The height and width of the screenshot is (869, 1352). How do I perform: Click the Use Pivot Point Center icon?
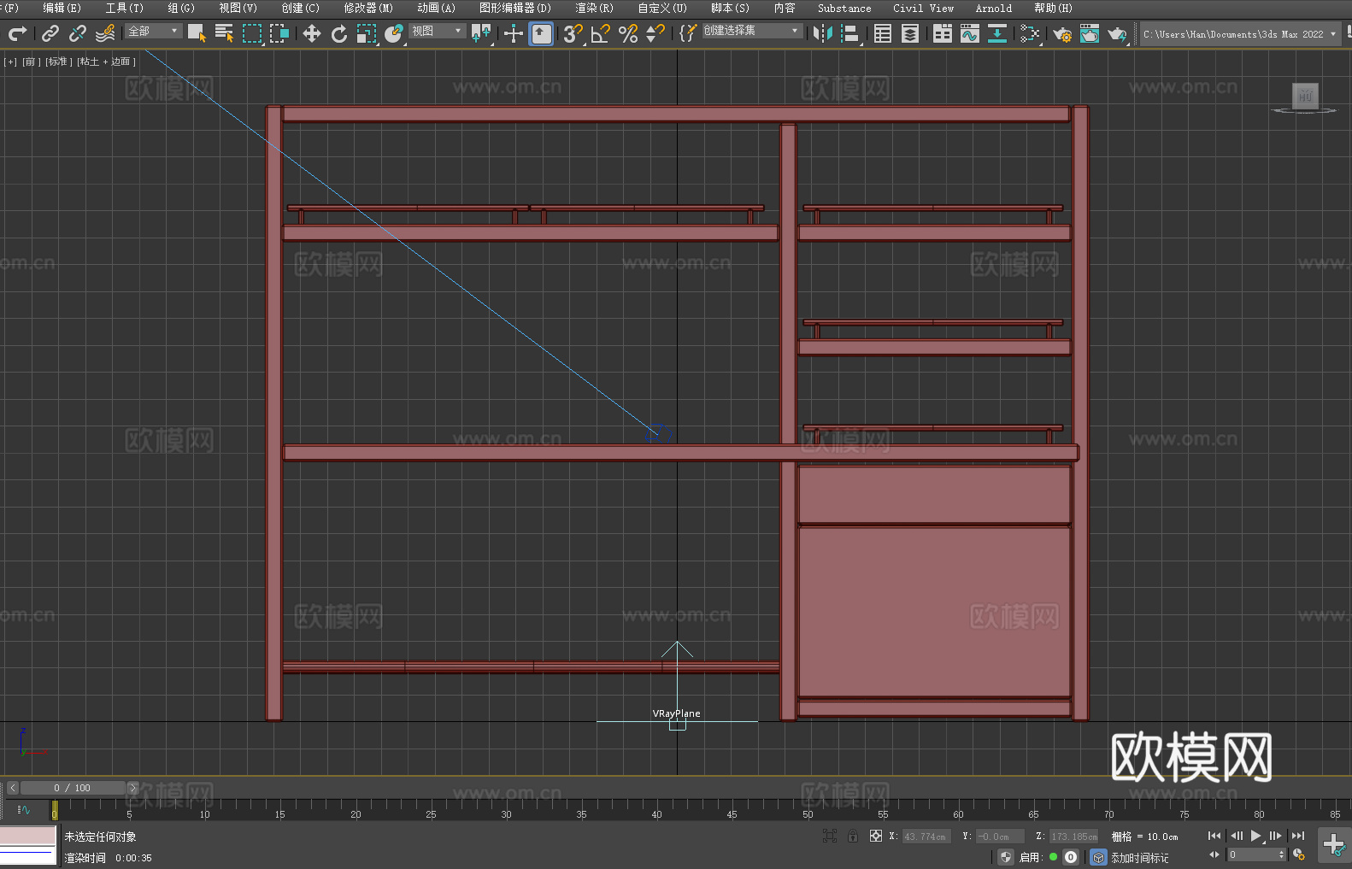[x=481, y=33]
